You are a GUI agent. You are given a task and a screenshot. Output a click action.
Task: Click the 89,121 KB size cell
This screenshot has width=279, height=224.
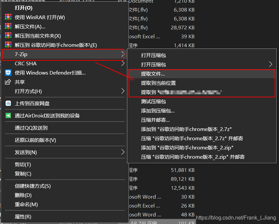pos(183,179)
